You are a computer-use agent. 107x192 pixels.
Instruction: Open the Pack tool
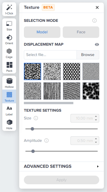[x=9, y=67]
